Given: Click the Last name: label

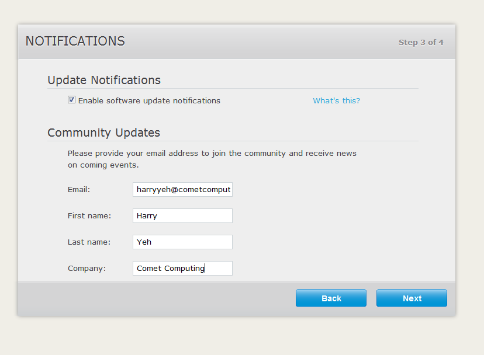Looking at the screenshot, I should point(89,242).
